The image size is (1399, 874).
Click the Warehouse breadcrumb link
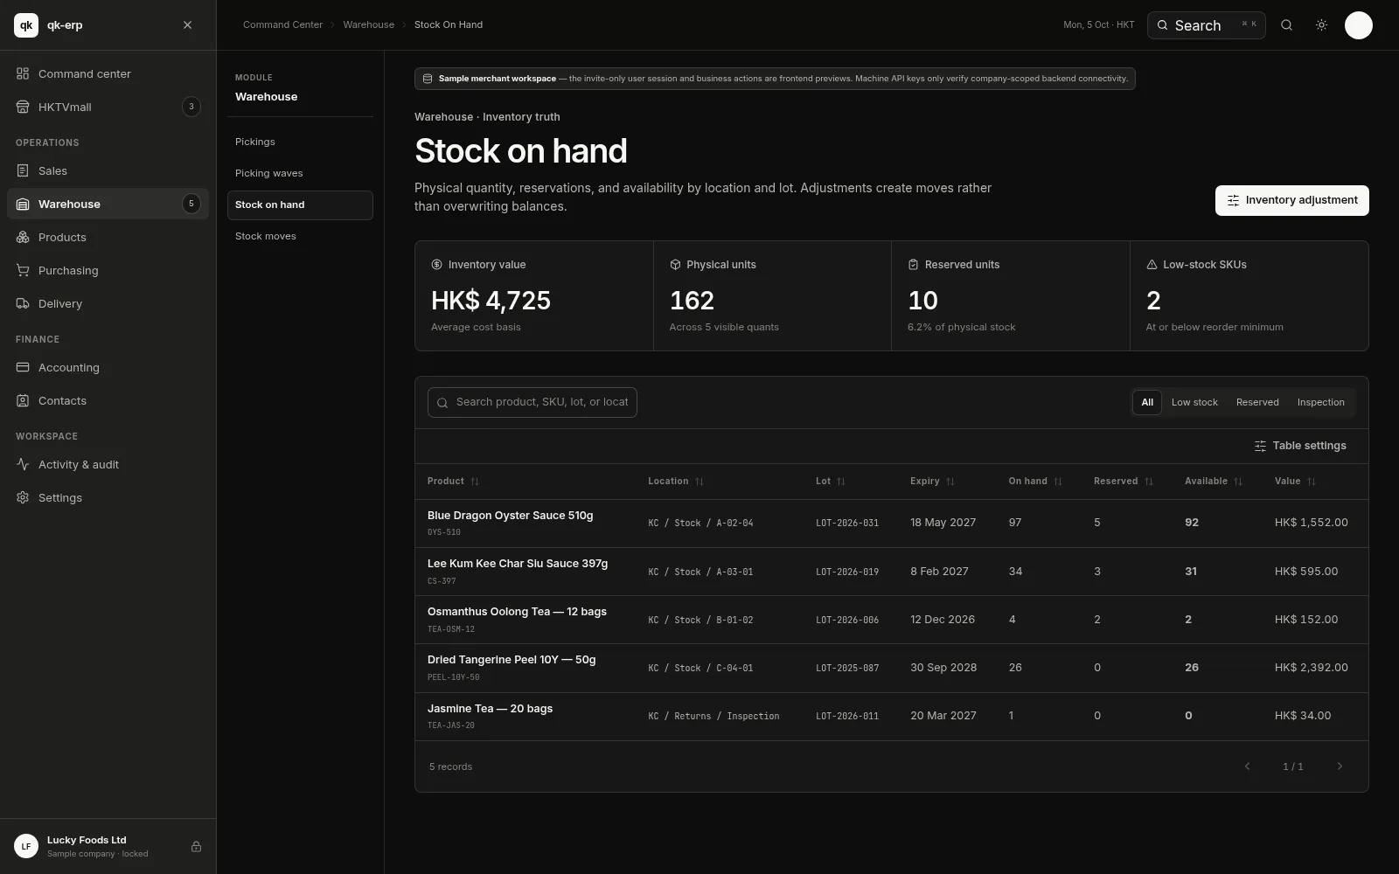click(368, 24)
